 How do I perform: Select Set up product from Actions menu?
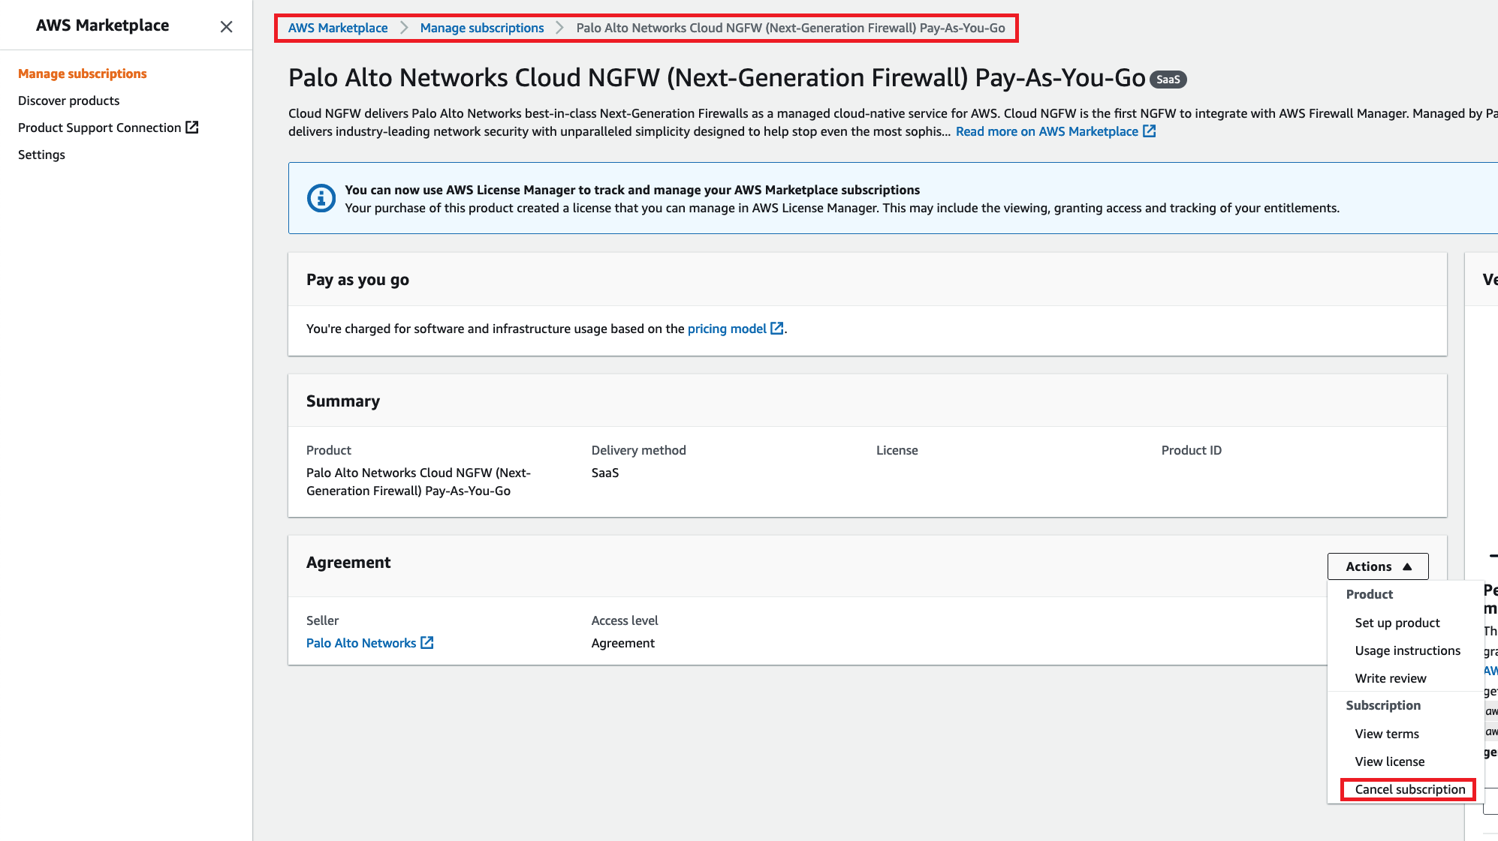click(x=1397, y=623)
